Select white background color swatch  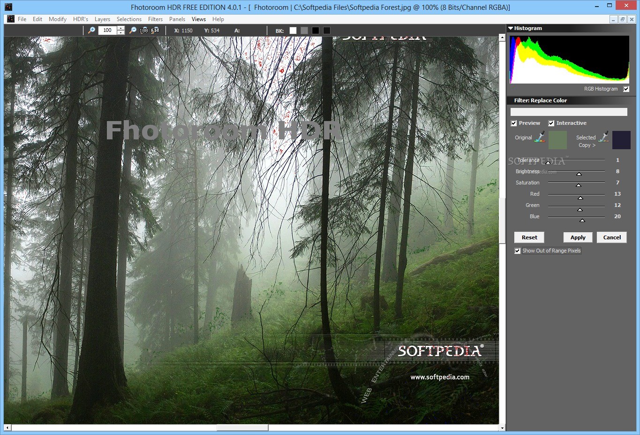[293, 31]
